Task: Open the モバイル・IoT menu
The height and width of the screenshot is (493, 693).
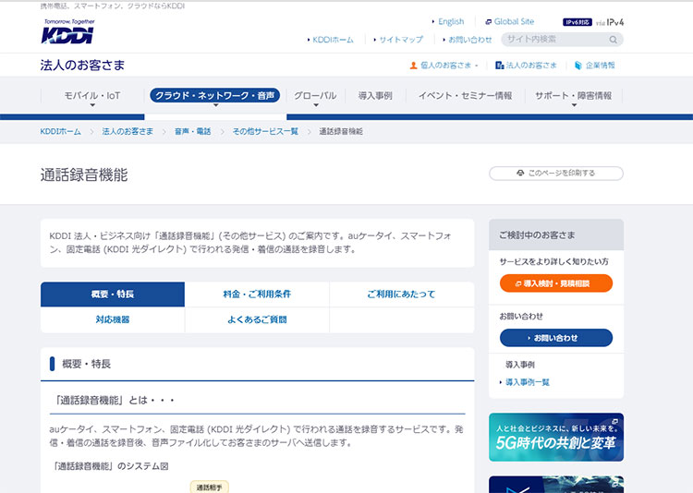Action: click(92, 95)
